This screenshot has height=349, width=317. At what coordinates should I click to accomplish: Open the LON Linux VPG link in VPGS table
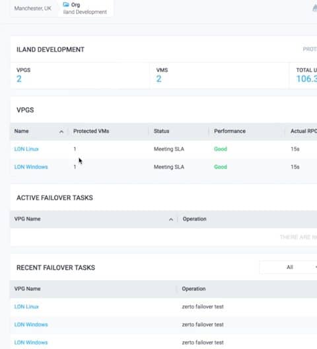(26, 149)
